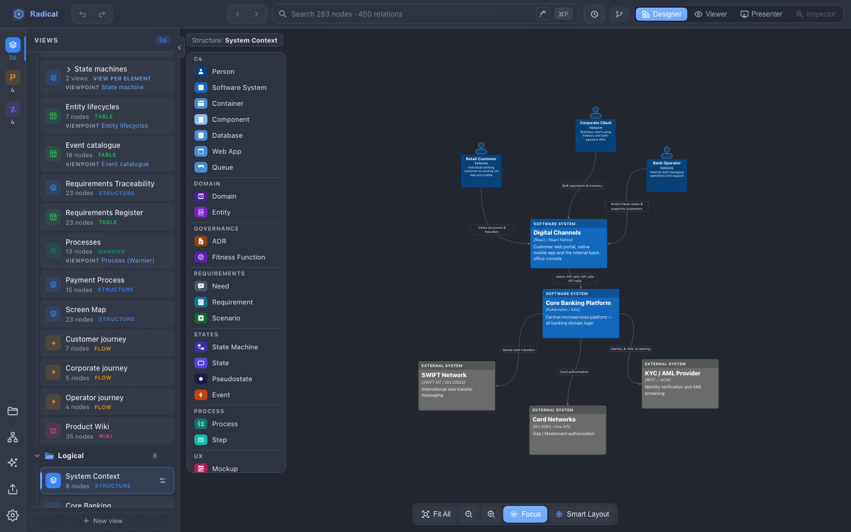The width and height of the screenshot is (851, 532).
Task: Collapse the views side panel
Action: [179, 48]
